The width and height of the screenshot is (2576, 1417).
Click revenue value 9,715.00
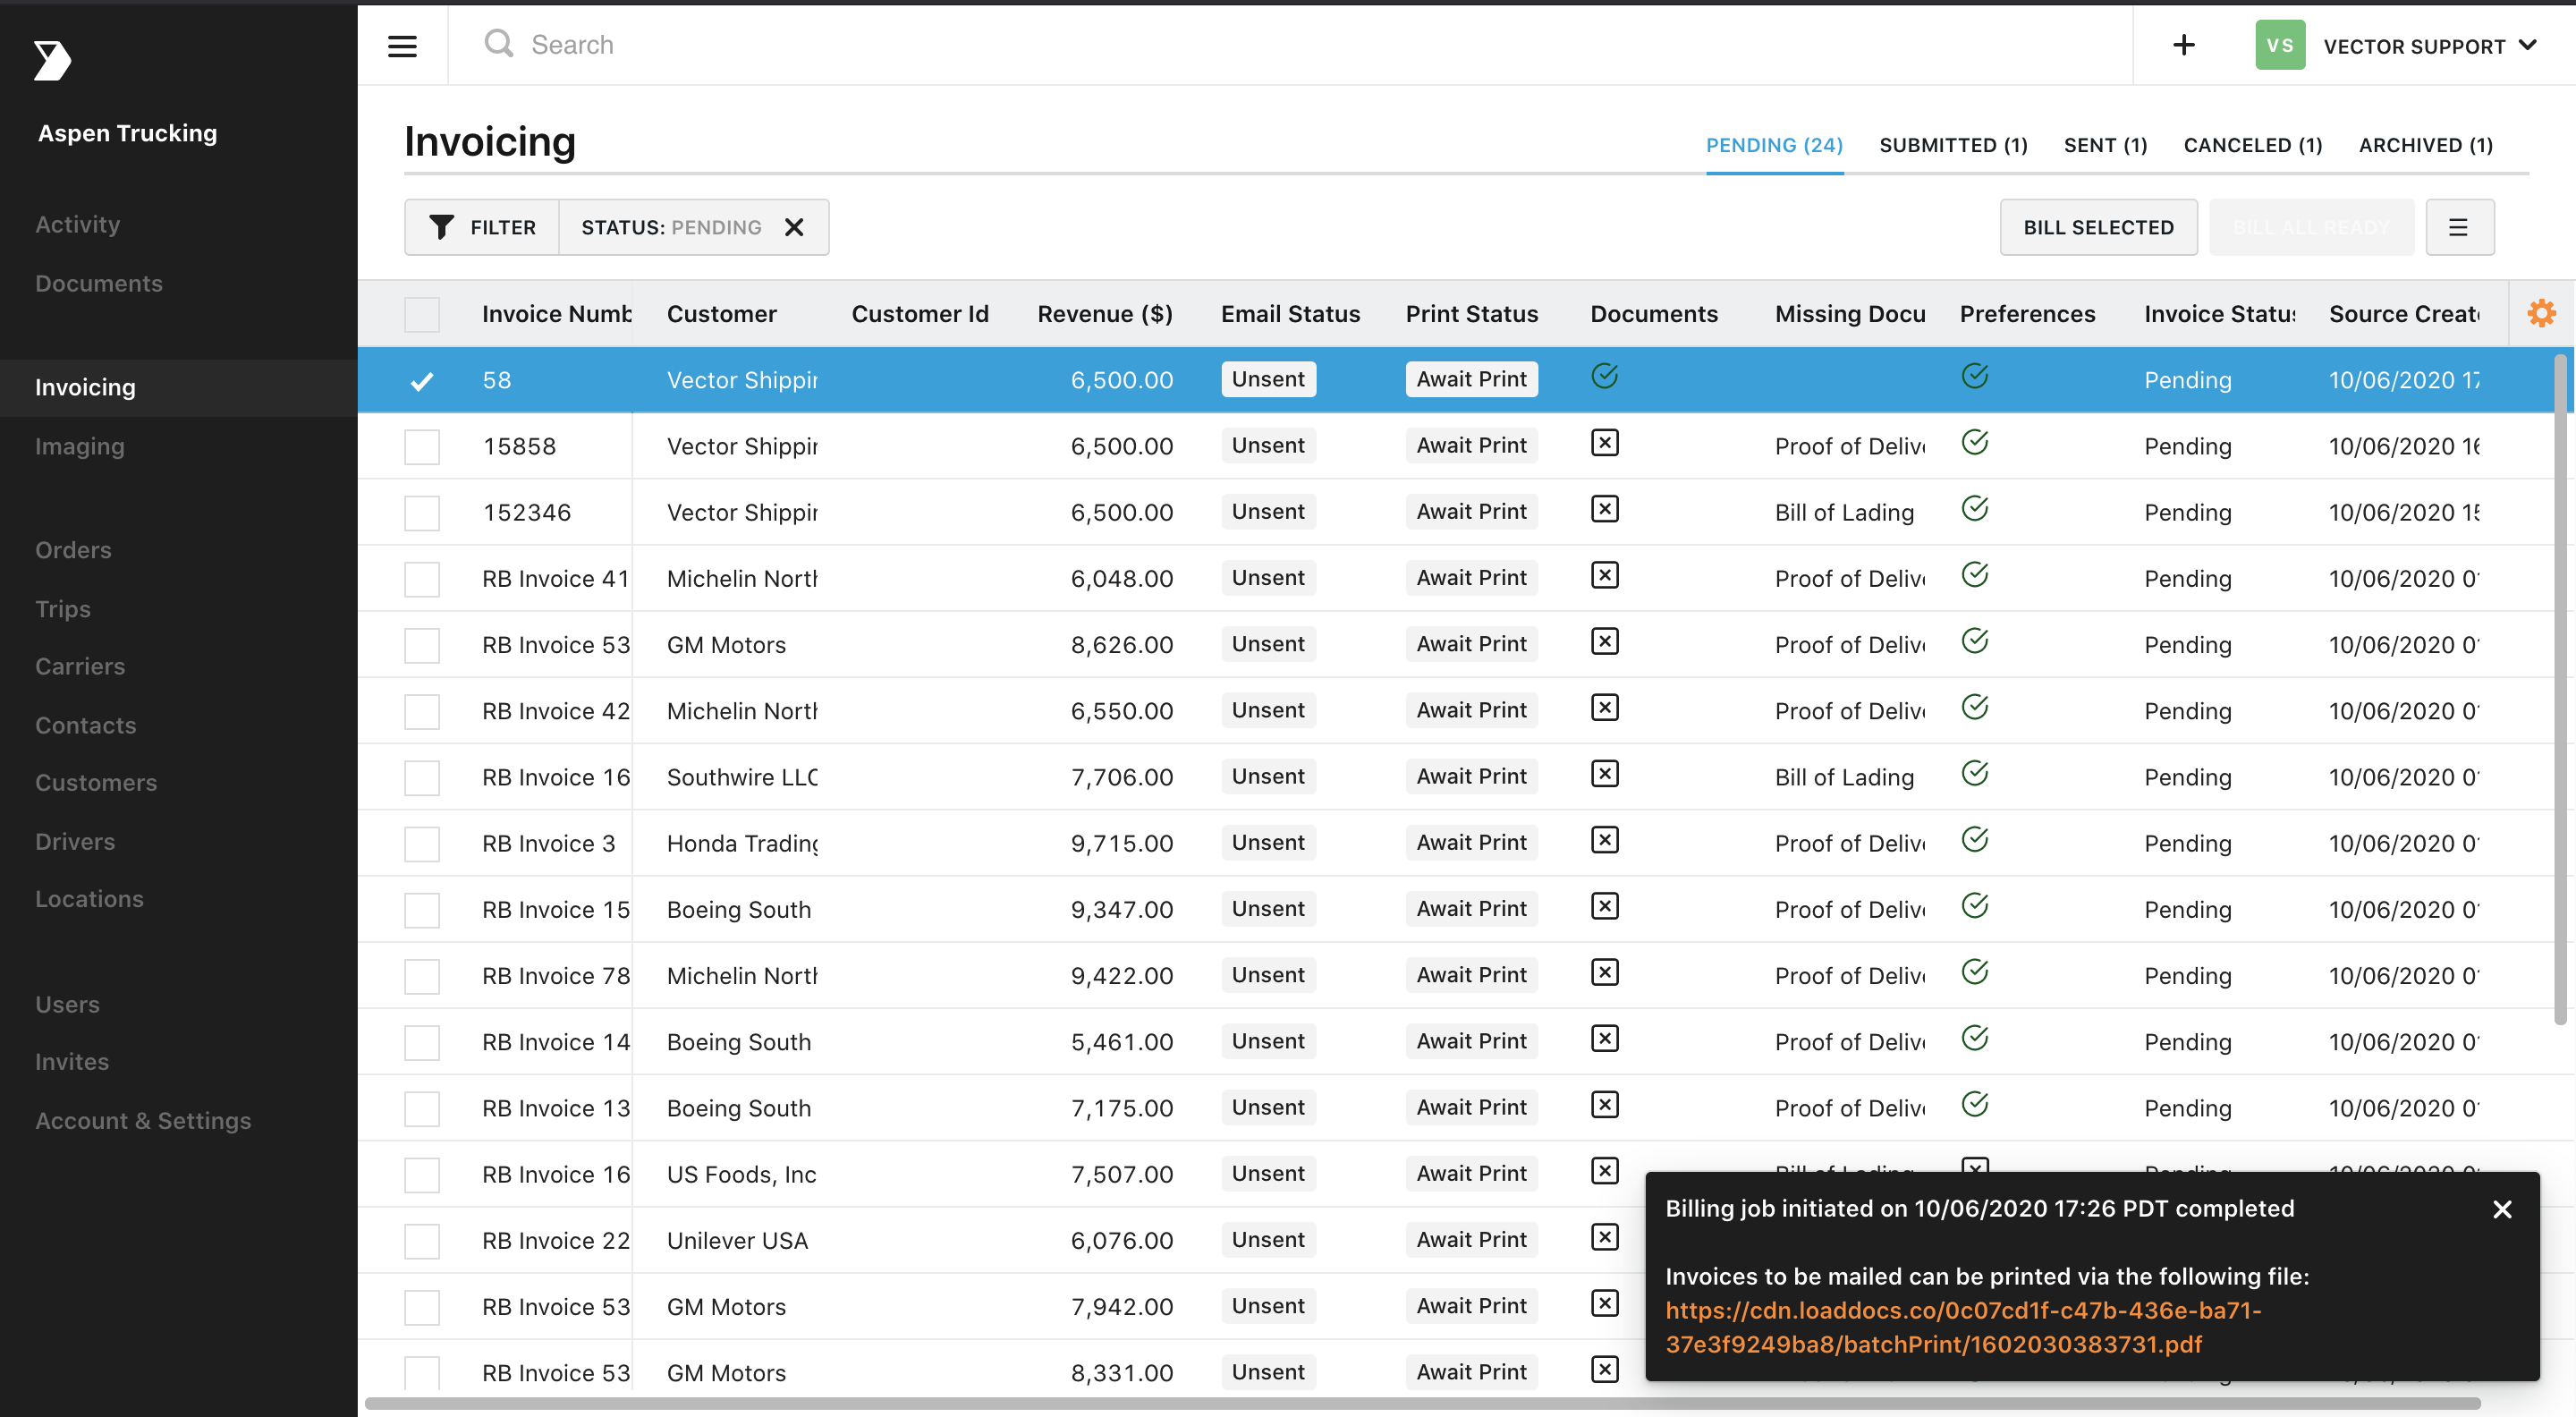point(1121,843)
